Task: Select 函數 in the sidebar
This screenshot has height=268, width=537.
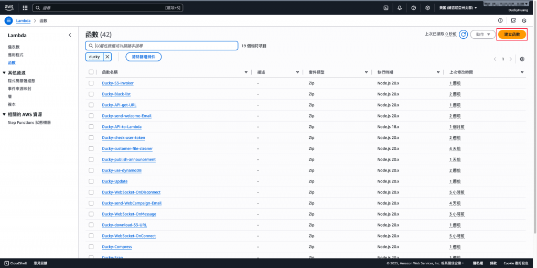Action: click(x=12, y=63)
